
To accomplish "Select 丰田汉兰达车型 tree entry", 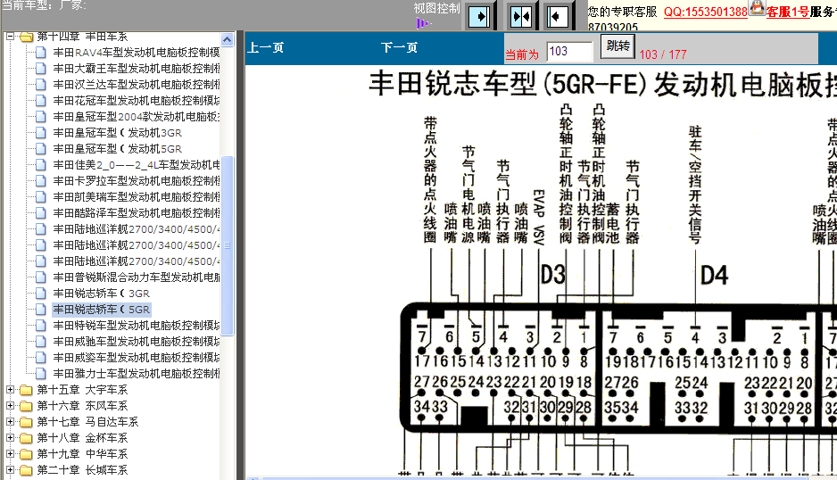I will point(137,85).
